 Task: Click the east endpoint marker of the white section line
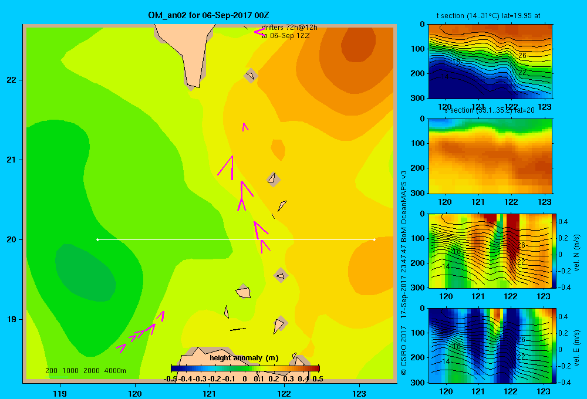point(375,239)
